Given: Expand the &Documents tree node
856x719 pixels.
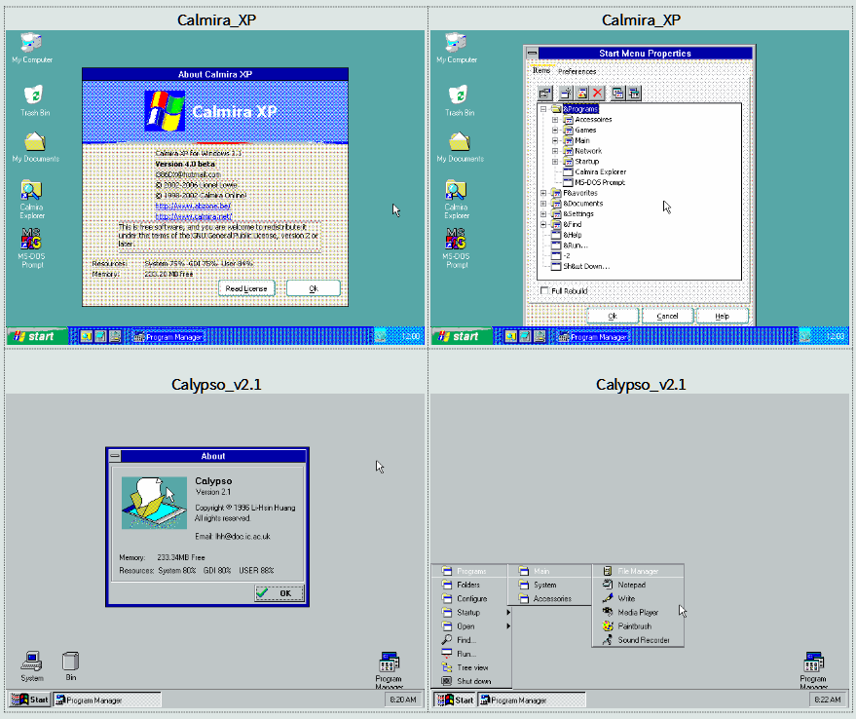Looking at the screenshot, I should (x=543, y=204).
